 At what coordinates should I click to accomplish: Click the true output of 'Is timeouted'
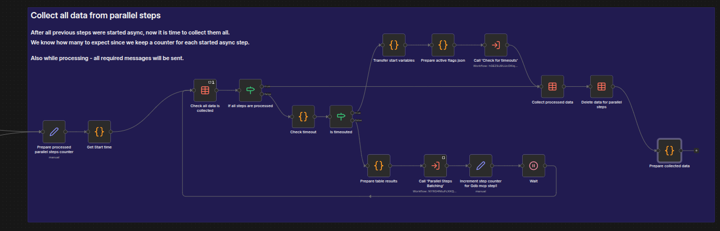click(x=353, y=113)
